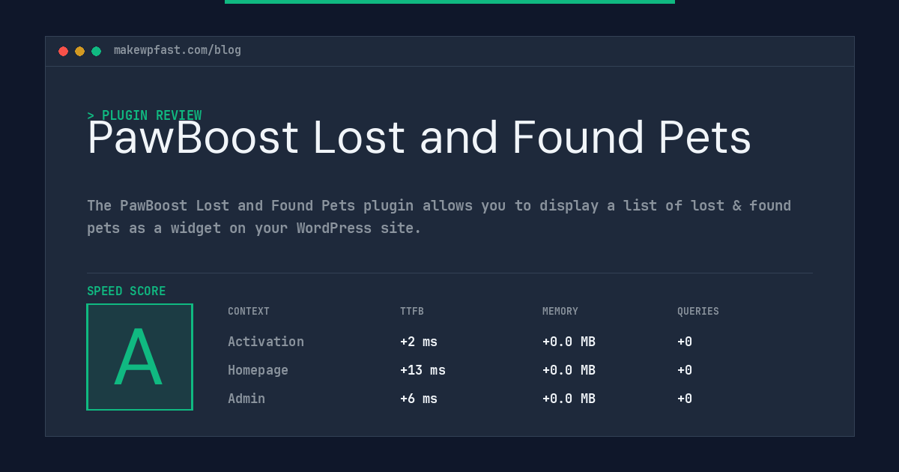The image size is (899, 472).
Task: Click the 'Homepage' row label
Action: coord(258,370)
